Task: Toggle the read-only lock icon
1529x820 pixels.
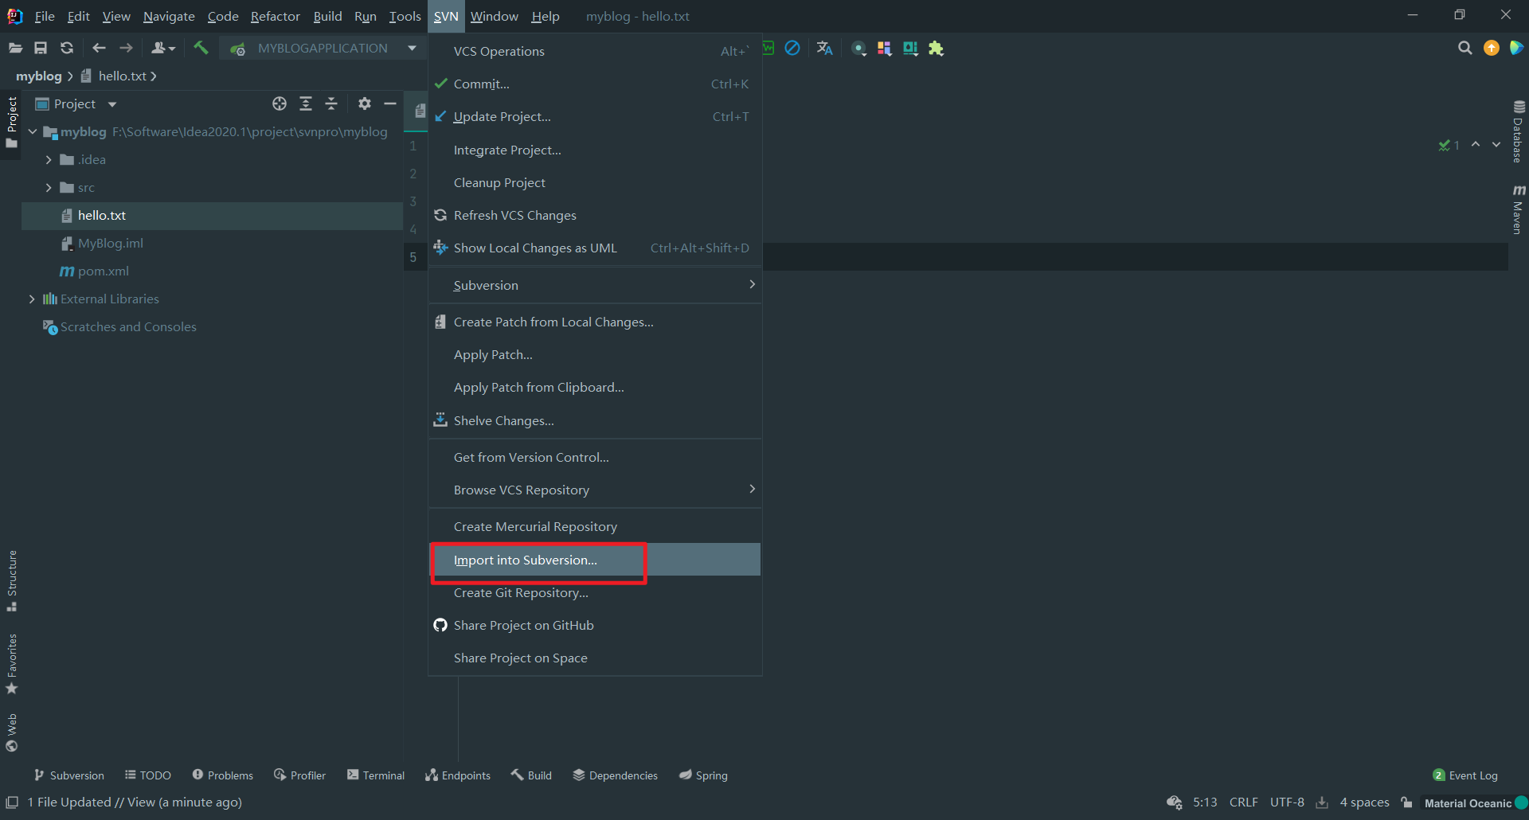Action: click(x=1407, y=802)
